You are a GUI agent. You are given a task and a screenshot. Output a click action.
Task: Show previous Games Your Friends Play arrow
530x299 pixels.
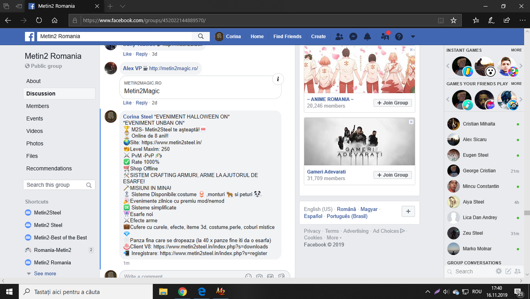[x=448, y=100]
